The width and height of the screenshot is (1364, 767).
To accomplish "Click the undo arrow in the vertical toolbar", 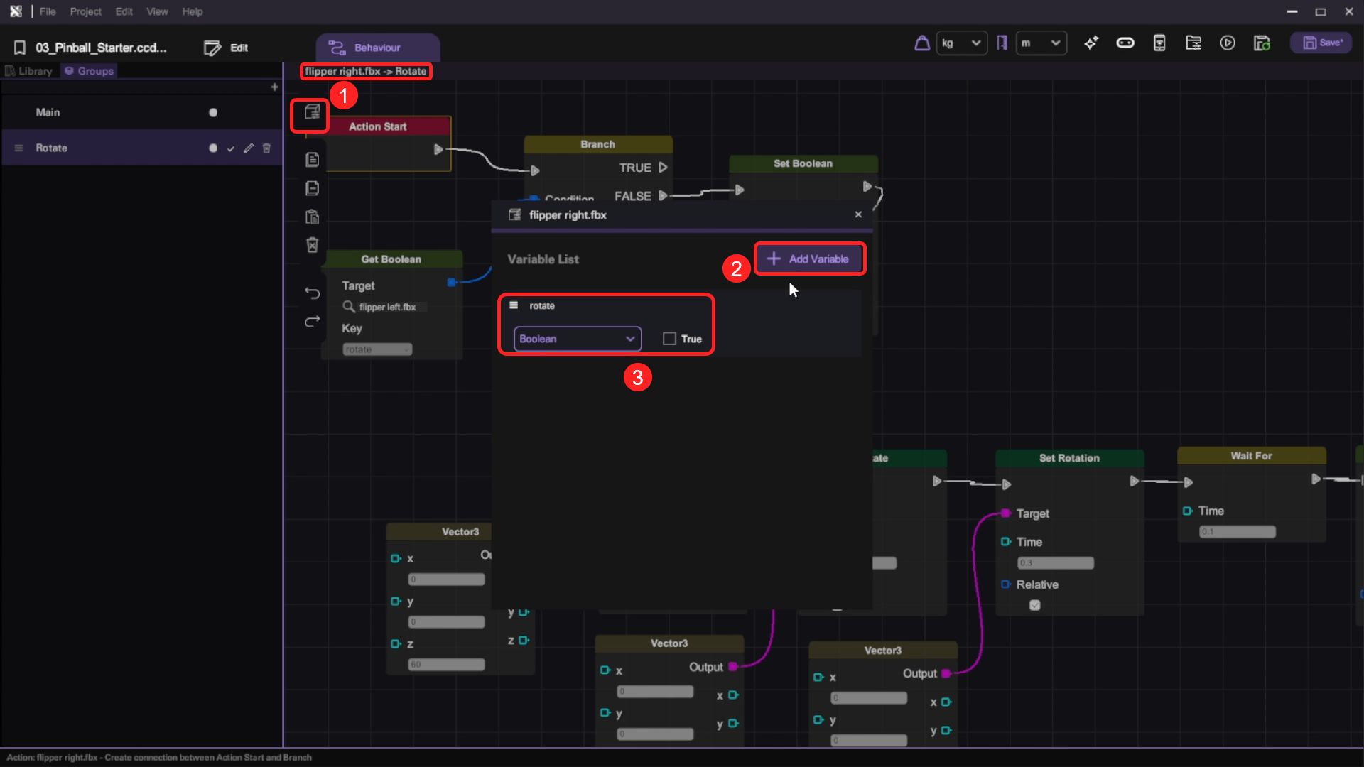I will tap(312, 293).
